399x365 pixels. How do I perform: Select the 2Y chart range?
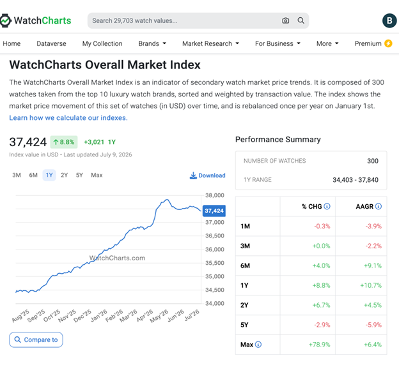click(64, 175)
